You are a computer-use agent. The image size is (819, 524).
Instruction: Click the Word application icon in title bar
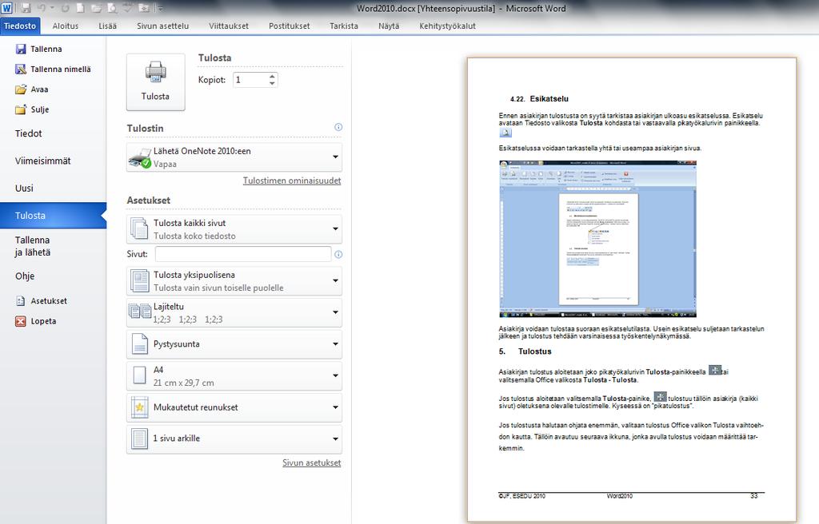point(6,8)
